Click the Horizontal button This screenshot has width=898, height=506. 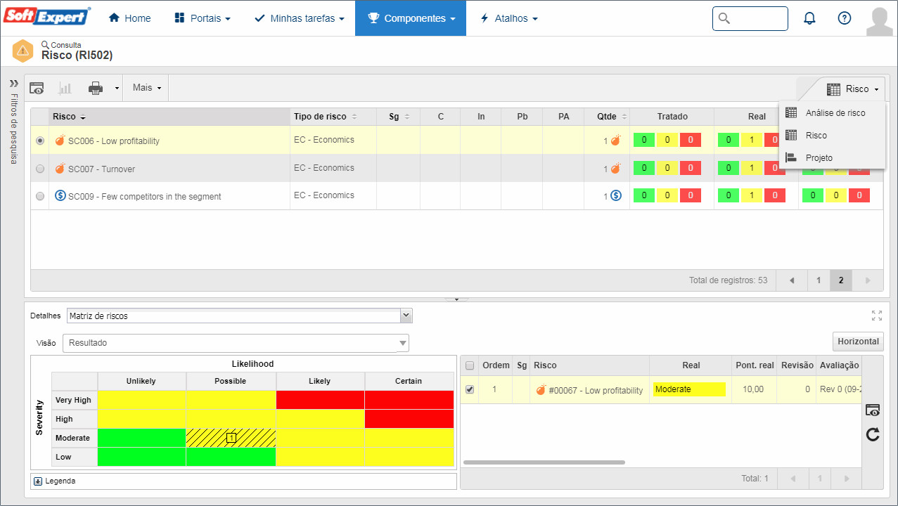858,342
